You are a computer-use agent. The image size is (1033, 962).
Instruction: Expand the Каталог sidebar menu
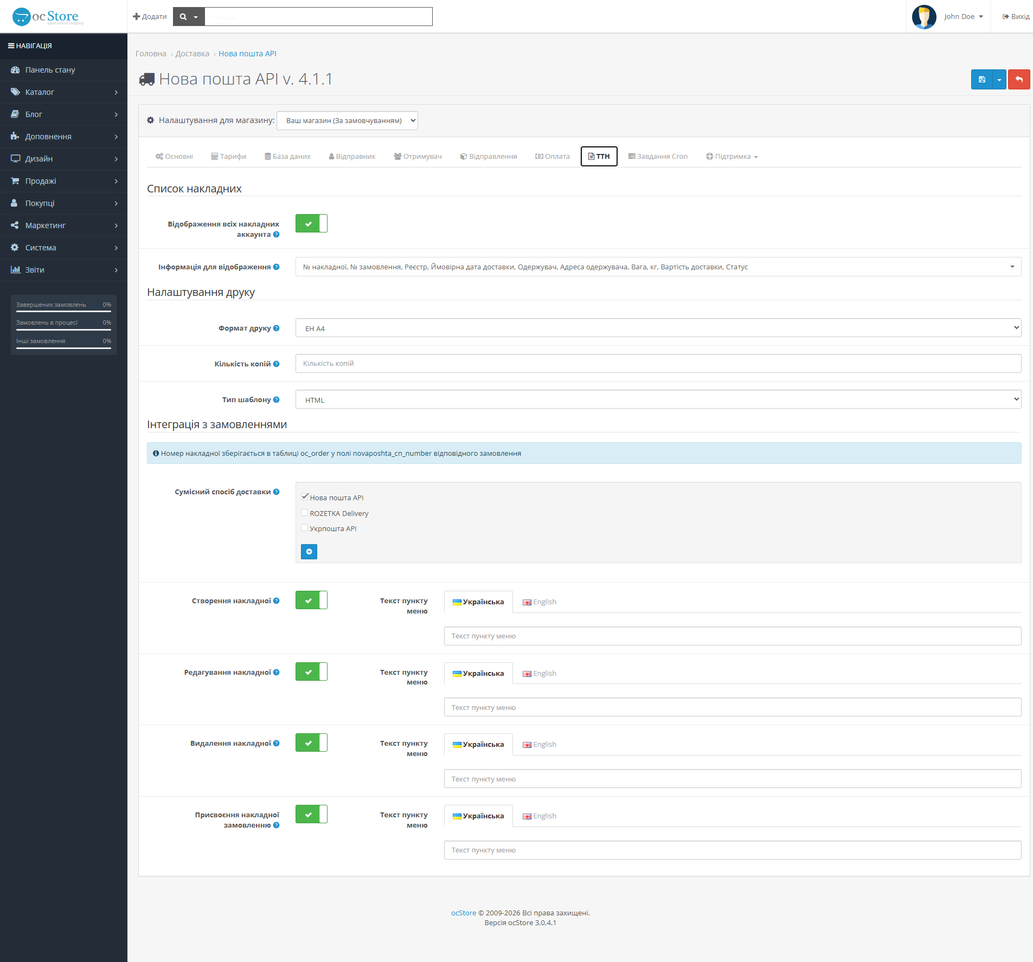63,92
